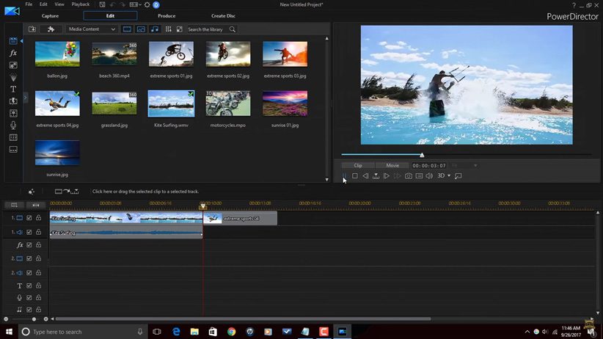
Task: Pause the preview playback
Action: 345,176
